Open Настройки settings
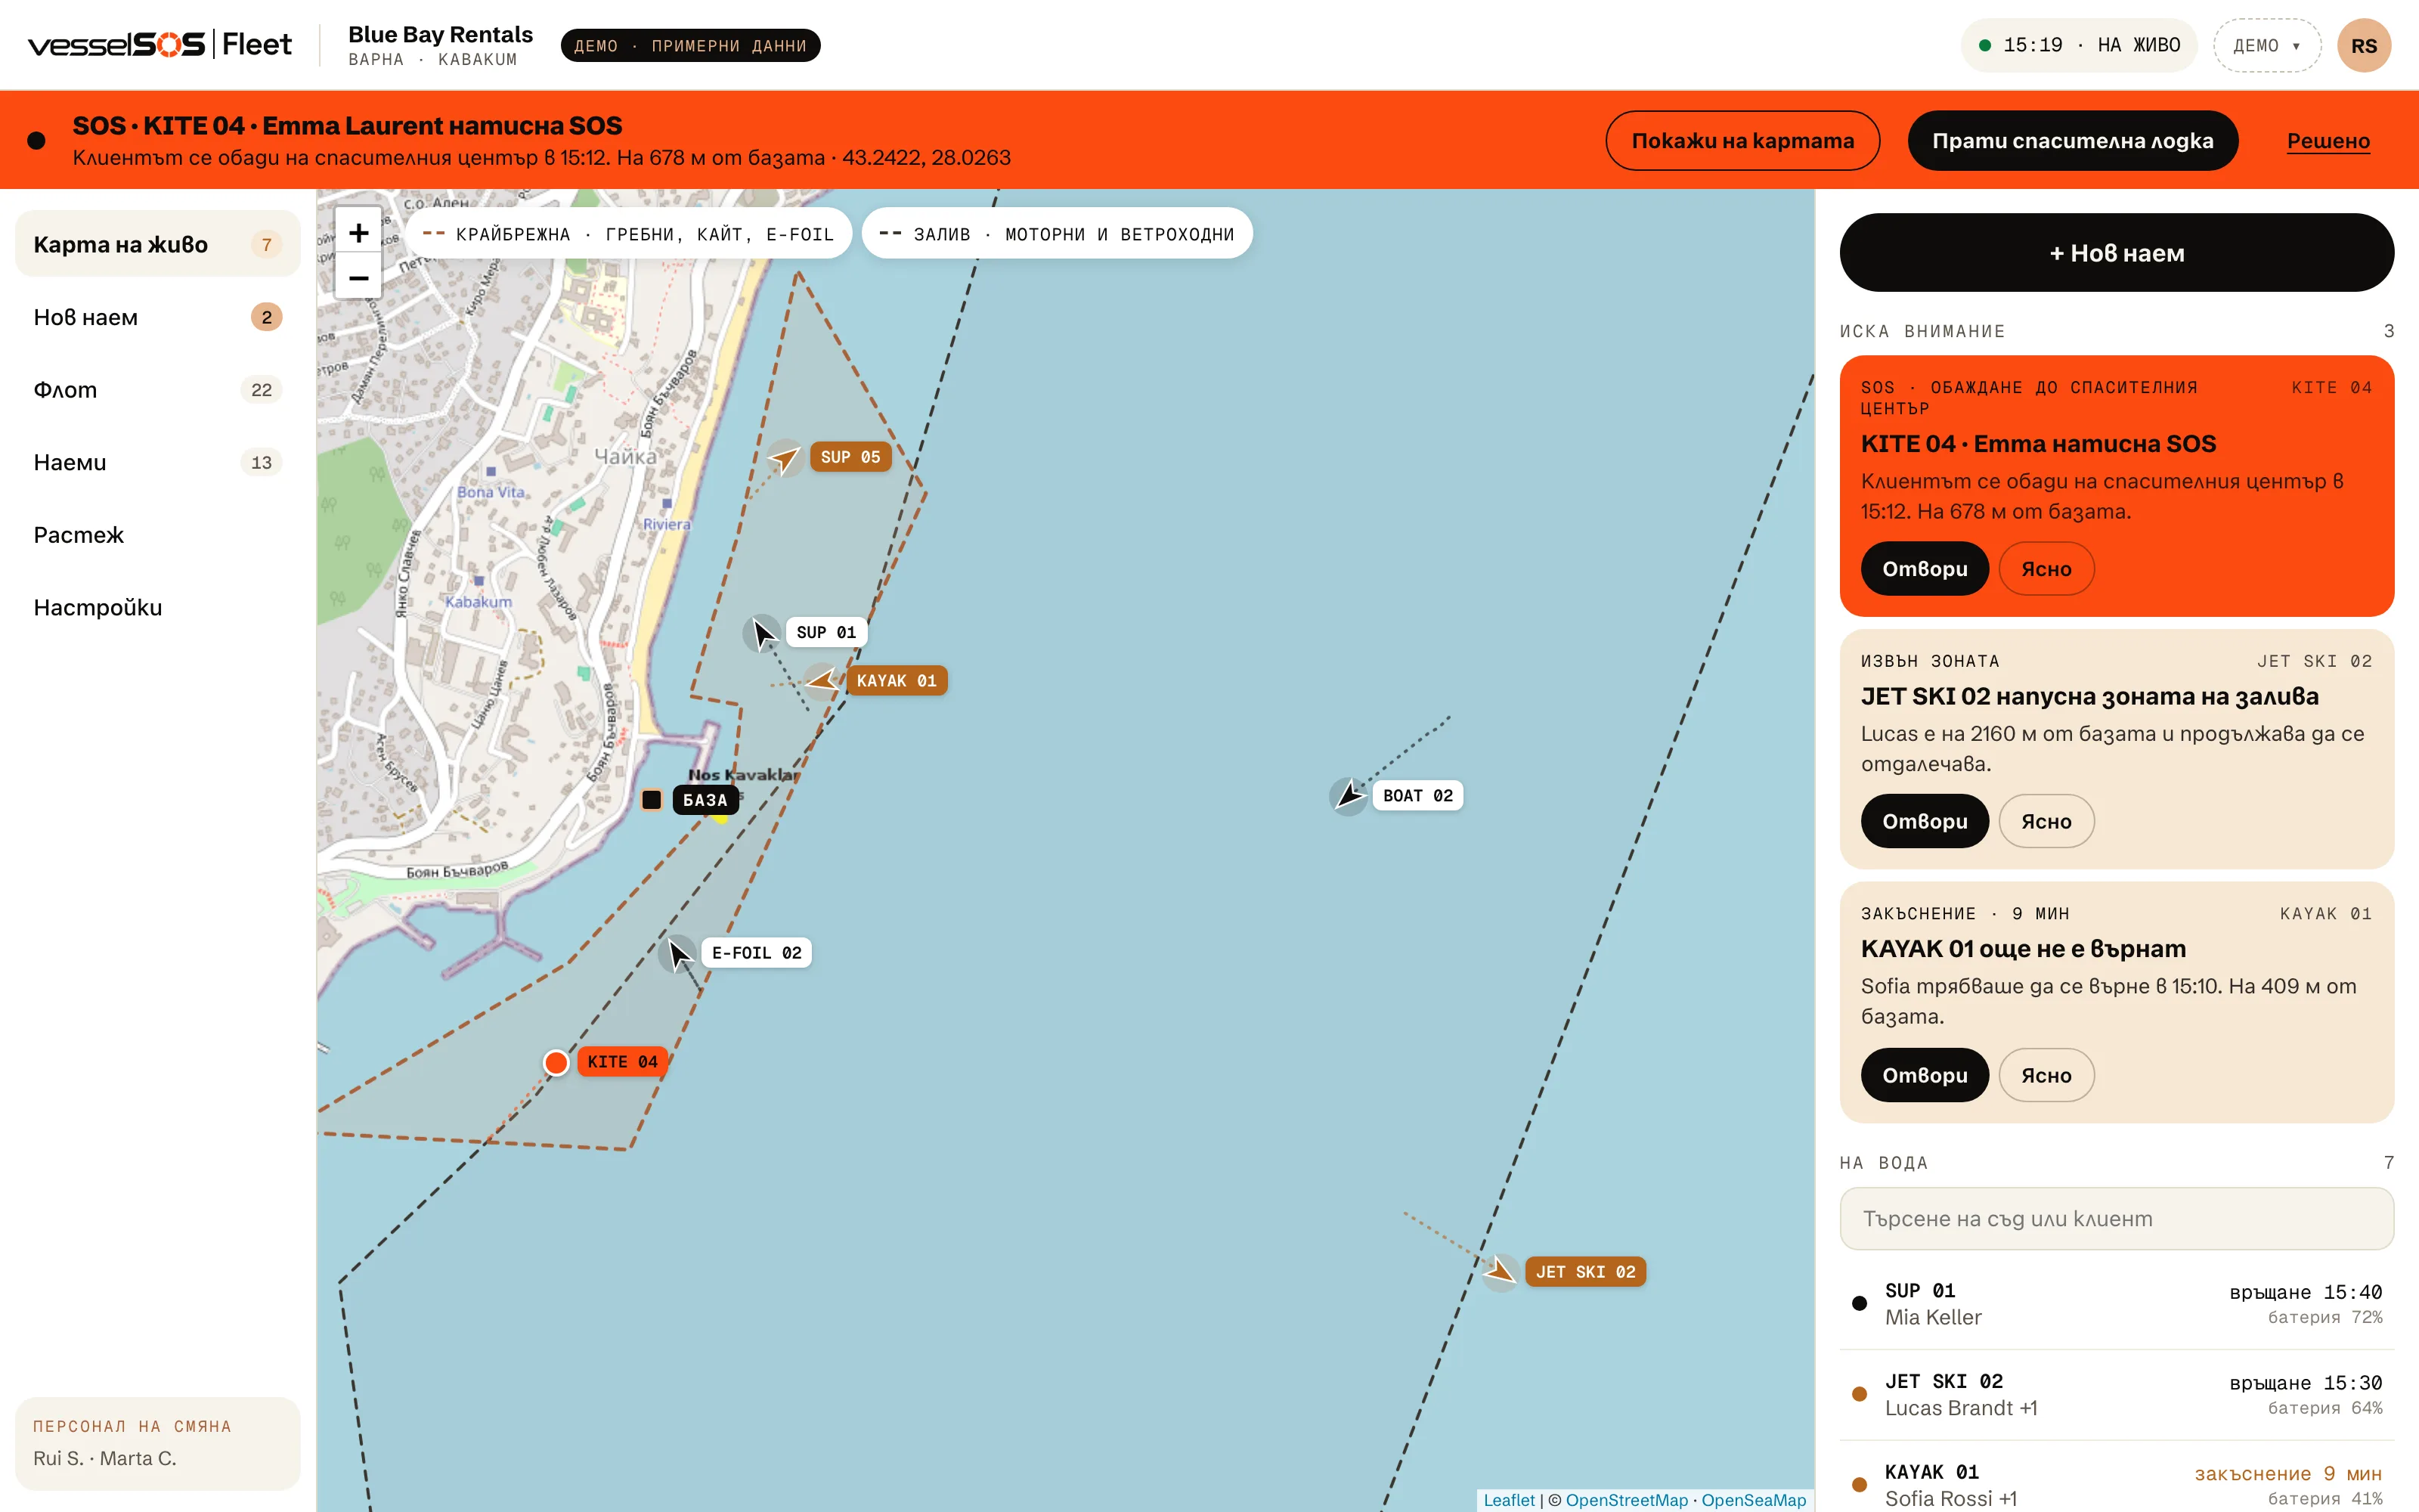The image size is (2419, 1512). (x=158, y=607)
